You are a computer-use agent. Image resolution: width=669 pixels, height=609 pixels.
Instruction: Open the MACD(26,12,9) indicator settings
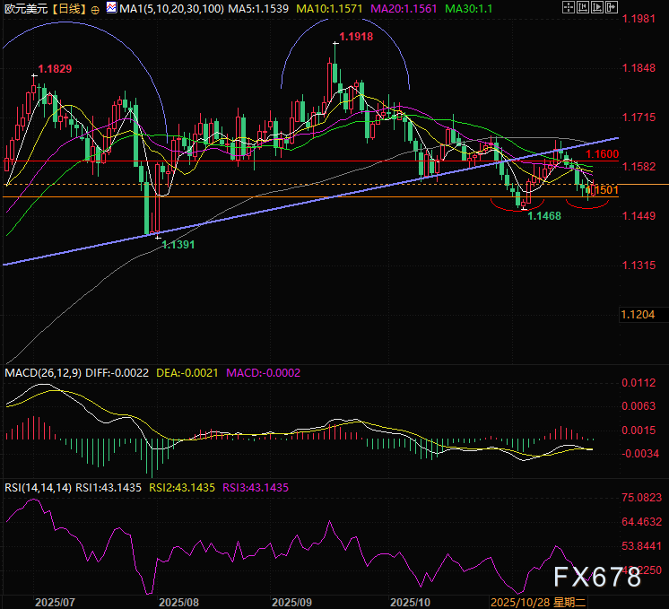point(42,372)
